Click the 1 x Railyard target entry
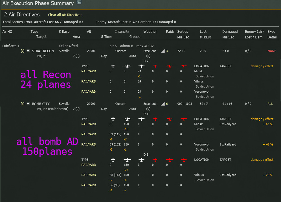 (x=228, y=144)
